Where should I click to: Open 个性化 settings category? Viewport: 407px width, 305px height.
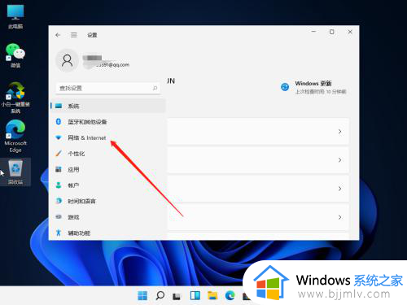[x=108, y=154]
